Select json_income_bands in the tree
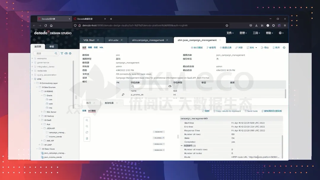 pos(53,157)
